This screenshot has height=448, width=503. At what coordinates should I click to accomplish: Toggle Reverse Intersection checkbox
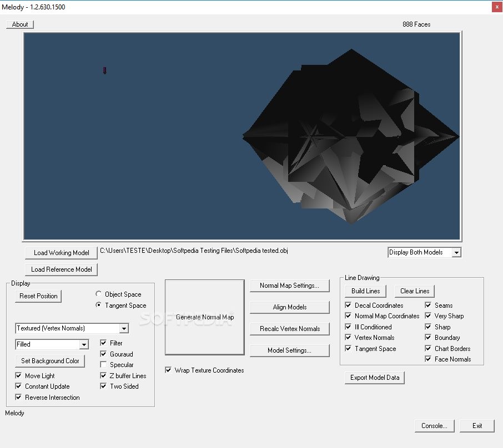(x=19, y=398)
